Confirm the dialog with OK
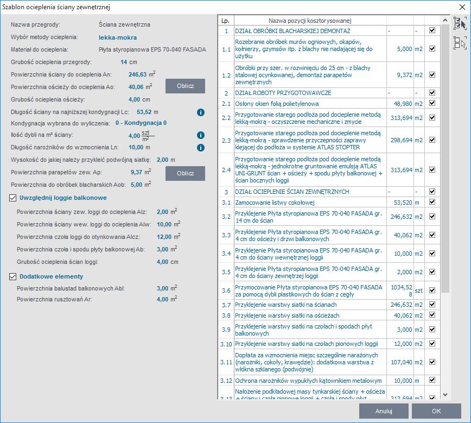 (x=436, y=411)
